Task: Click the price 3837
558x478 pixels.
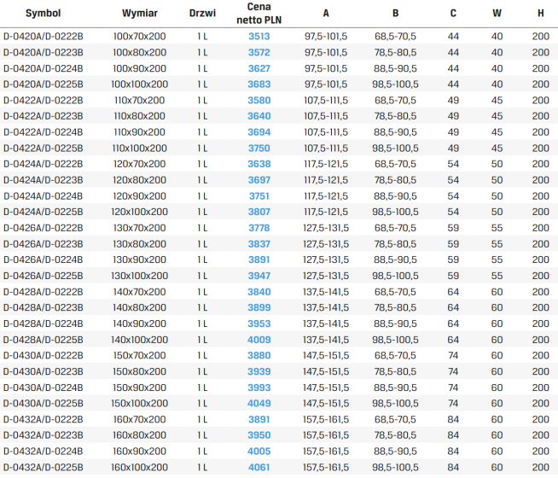Action: (259, 244)
